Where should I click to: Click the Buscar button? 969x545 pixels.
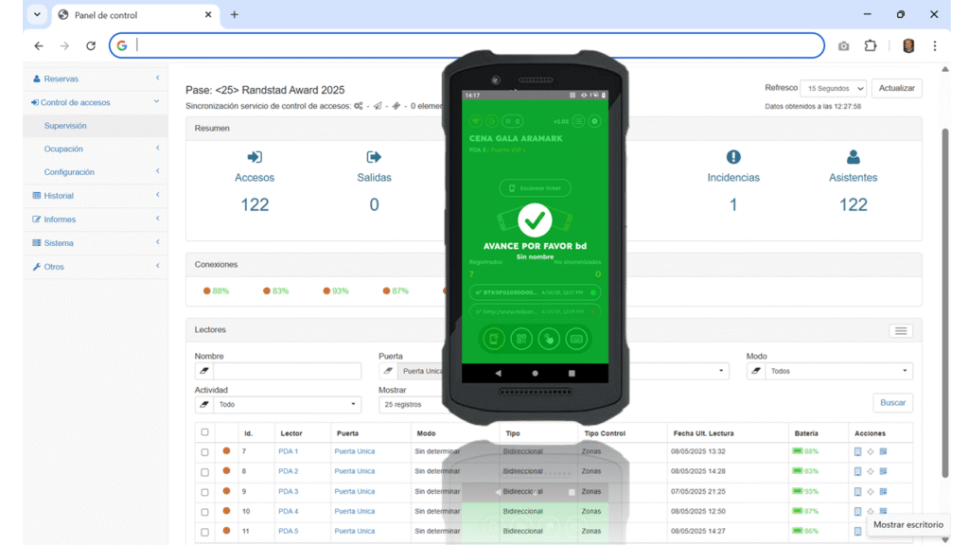click(x=892, y=403)
